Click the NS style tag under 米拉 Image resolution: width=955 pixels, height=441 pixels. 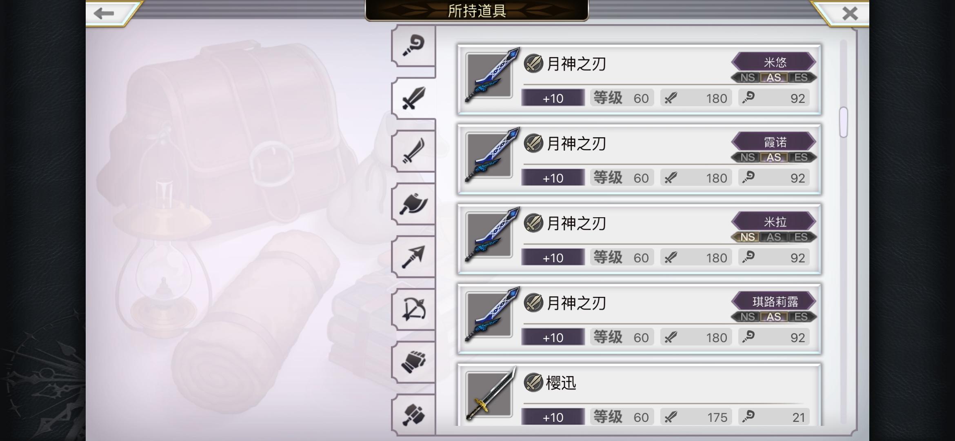pos(747,237)
